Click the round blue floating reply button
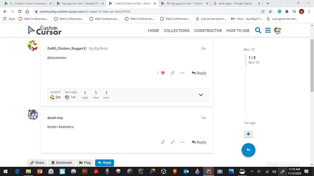The image size is (314, 176). coord(248,150)
